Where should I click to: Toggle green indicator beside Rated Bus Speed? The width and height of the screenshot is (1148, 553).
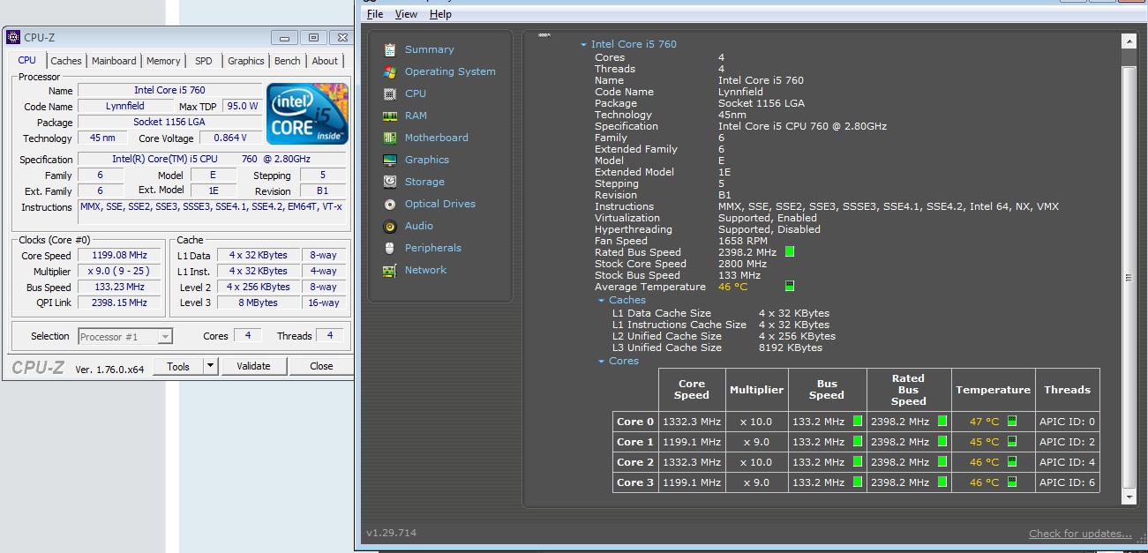pyautogui.click(x=790, y=252)
